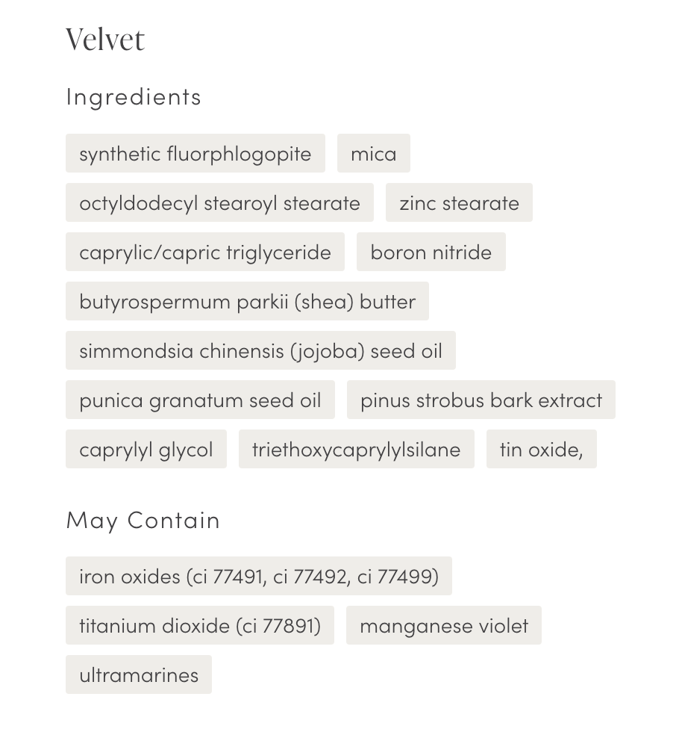
Task: Click the punica granatum seed oil tag
Action: click(x=200, y=400)
